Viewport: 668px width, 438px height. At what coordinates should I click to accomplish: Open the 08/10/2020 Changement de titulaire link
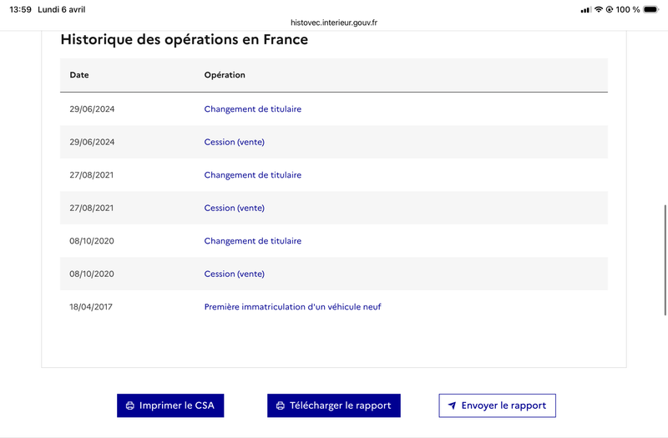click(x=252, y=241)
